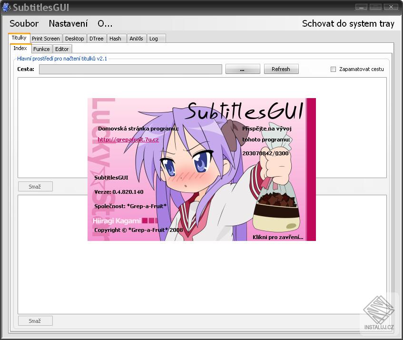Viewport: 403px width, 340px height.
Task: Select the DTree tab
Action: pyautogui.click(x=96, y=38)
